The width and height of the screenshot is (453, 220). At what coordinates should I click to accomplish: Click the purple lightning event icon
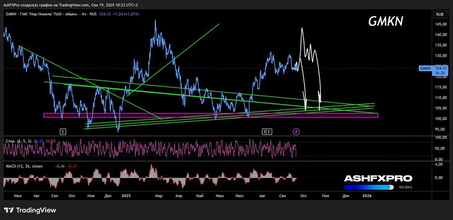coord(296,131)
